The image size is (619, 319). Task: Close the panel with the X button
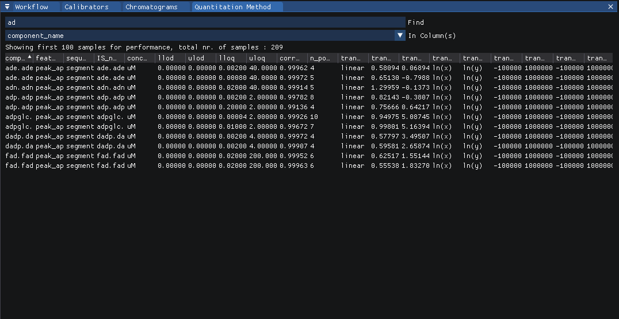tap(610, 7)
